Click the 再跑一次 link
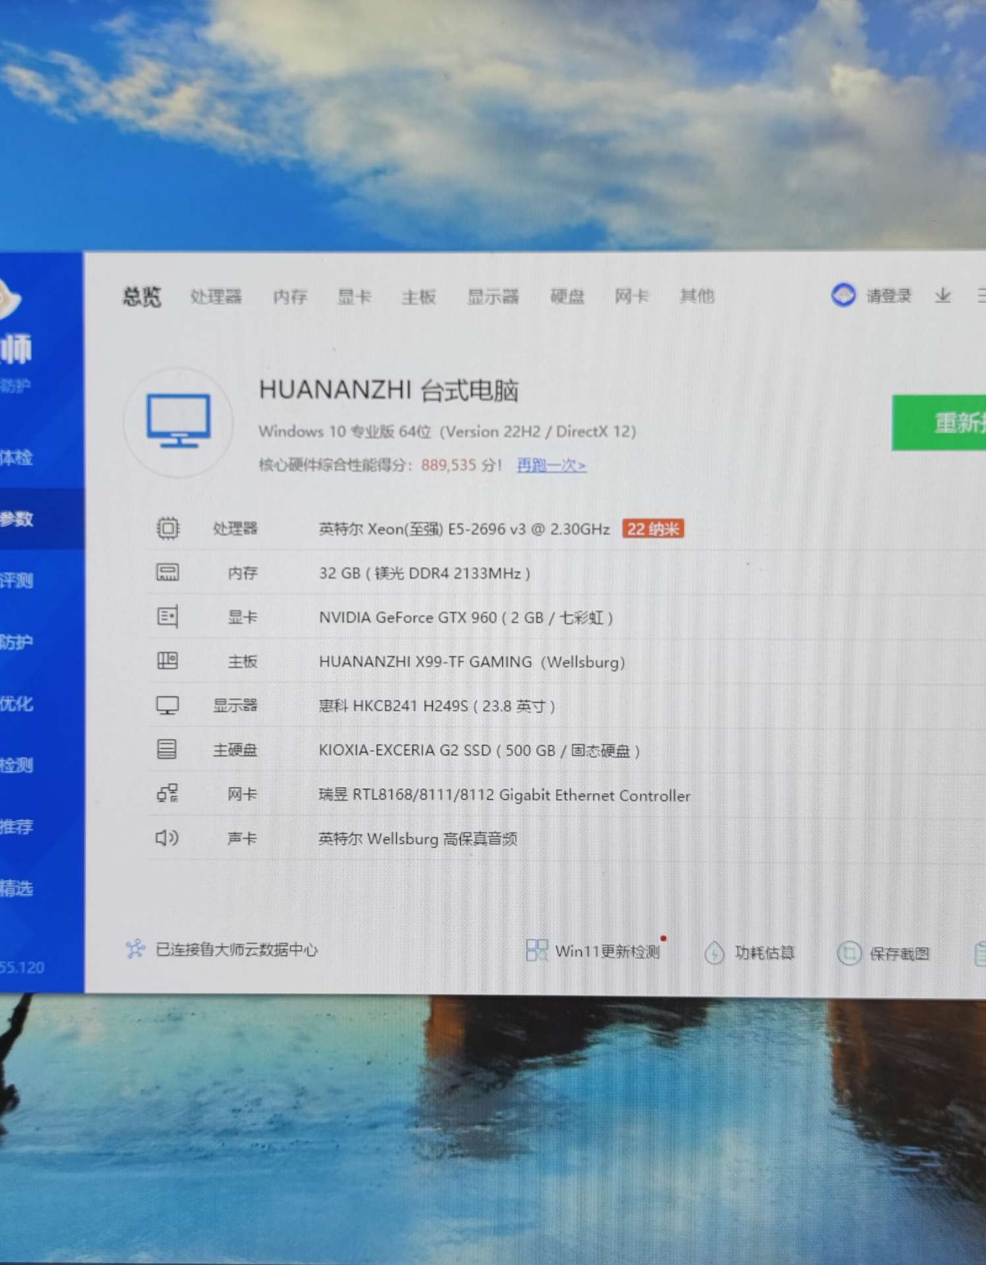 click(x=551, y=465)
